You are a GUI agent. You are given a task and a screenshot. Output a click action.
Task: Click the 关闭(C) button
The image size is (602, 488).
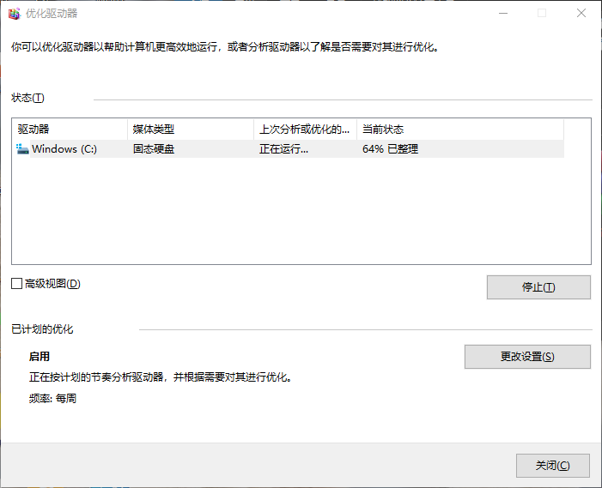(x=553, y=466)
